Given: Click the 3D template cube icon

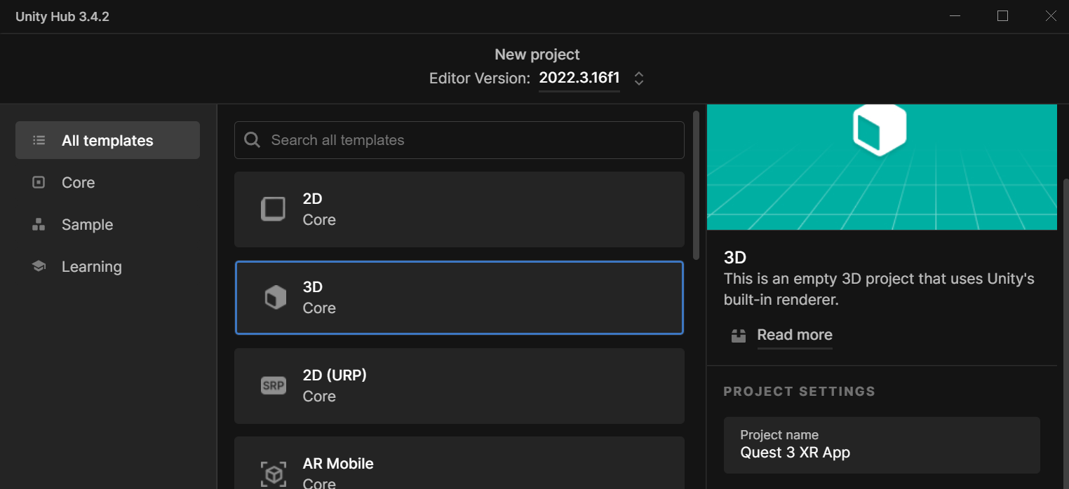Looking at the screenshot, I should click(x=275, y=297).
